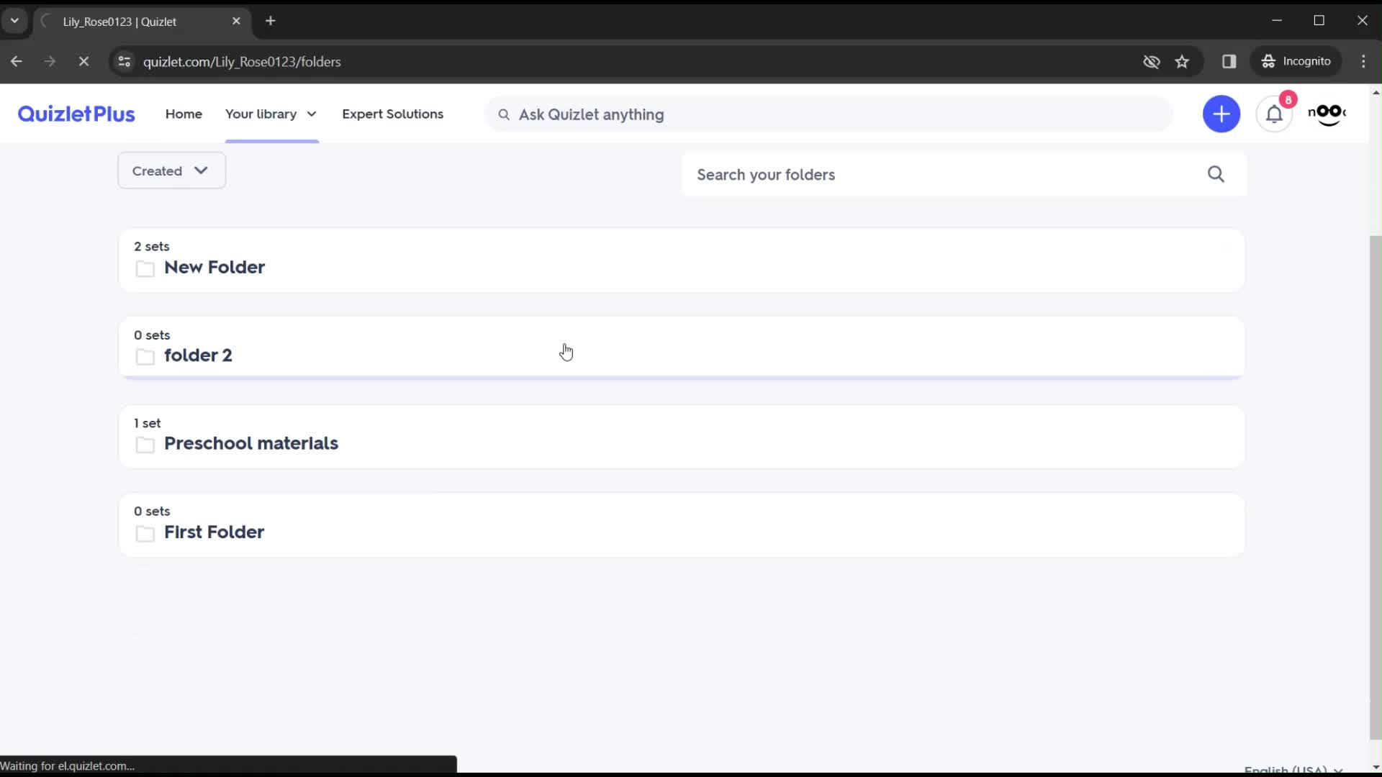1382x777 pixels.
Task: Select the Home navigation tab
Action: [182, 114]
